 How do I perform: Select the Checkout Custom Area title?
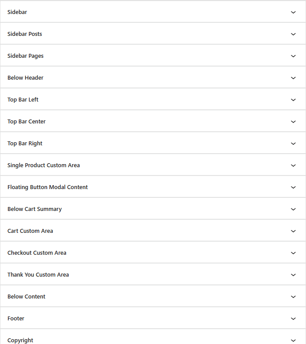tap(37, 253)
